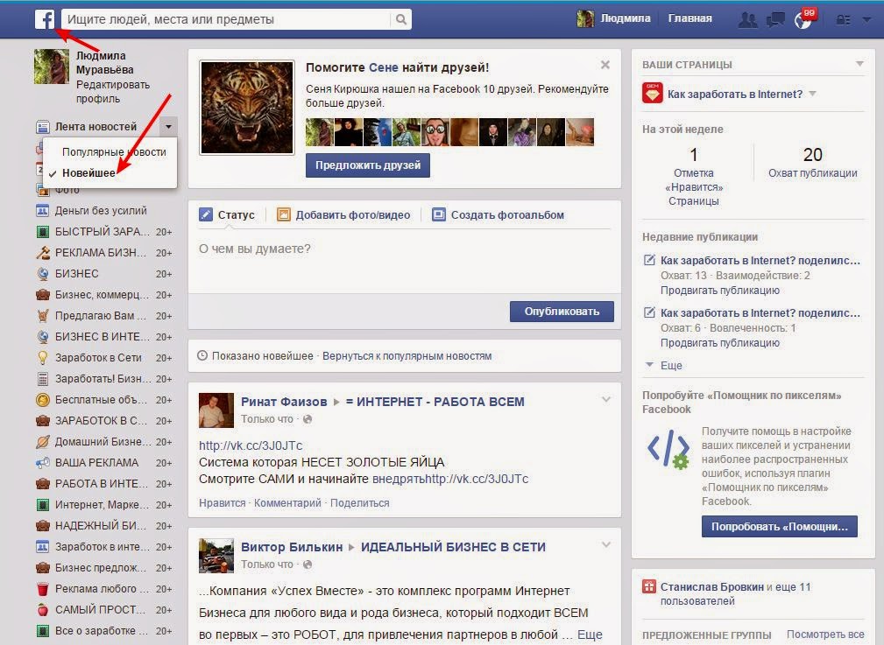Click Редактировать профиль link
884x645 pixels.
(x=113, y=91)
